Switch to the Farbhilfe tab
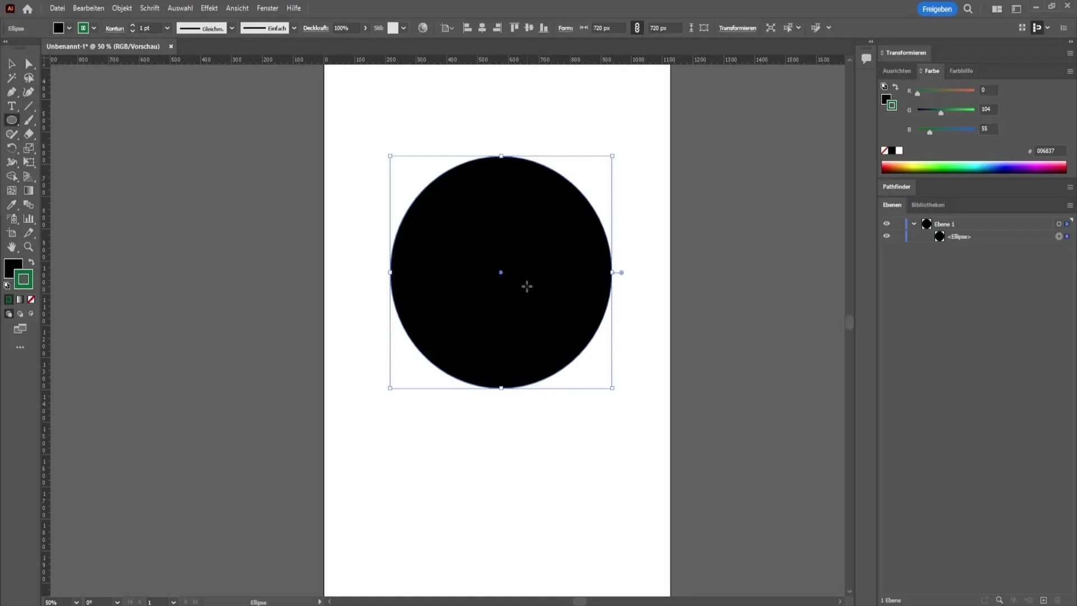This screenshot has height=606, width=1077. pyautogui.click(x=961, y=70)
